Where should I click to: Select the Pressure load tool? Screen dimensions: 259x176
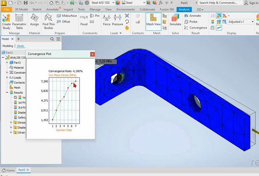[x=117, y=21]
